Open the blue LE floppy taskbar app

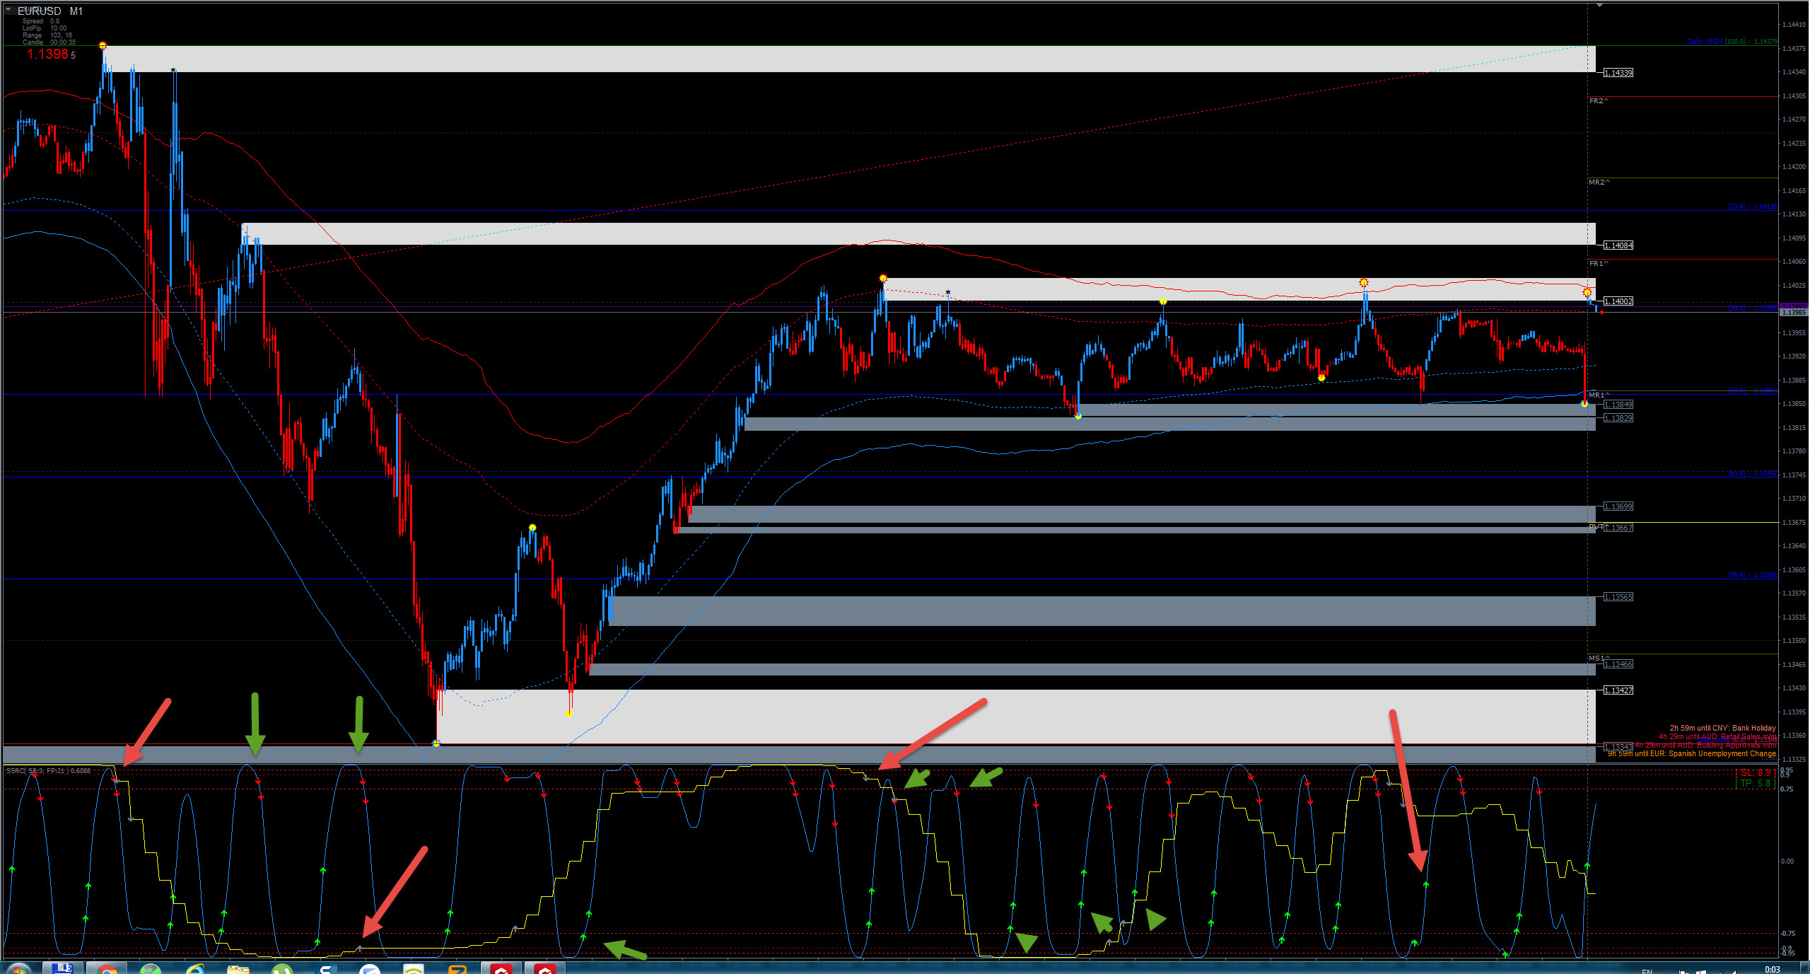tap(63, 968)
